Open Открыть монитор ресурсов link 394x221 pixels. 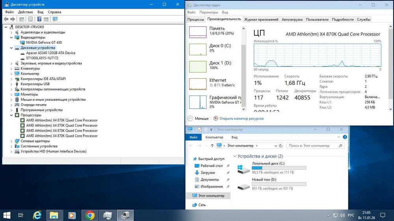pos(242,118)
